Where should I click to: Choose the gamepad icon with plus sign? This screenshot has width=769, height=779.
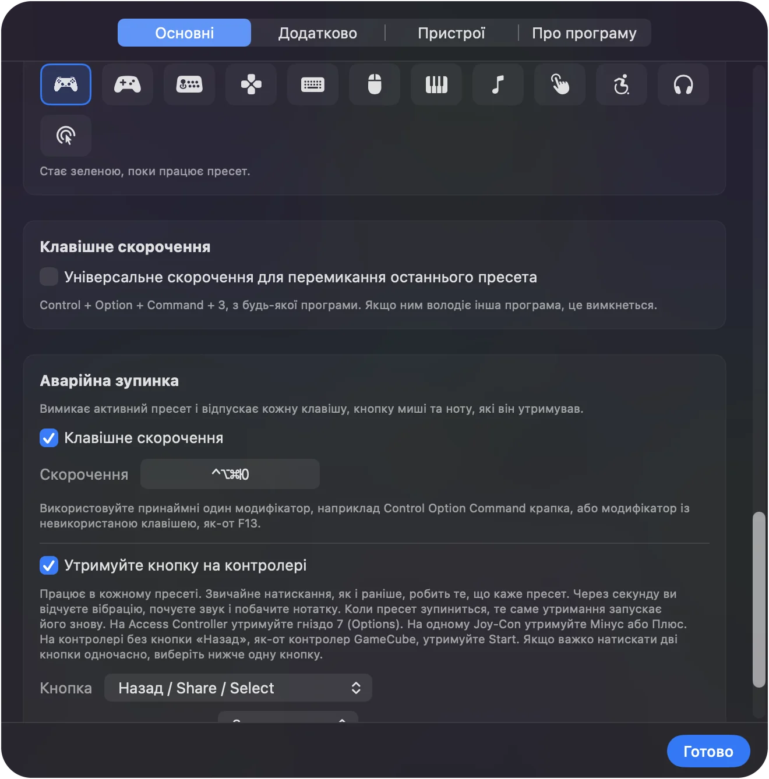pos(128,84)
